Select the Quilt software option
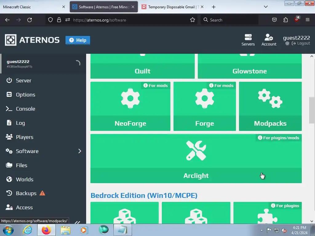Screen dimensions: 315x236 (142, 66)
